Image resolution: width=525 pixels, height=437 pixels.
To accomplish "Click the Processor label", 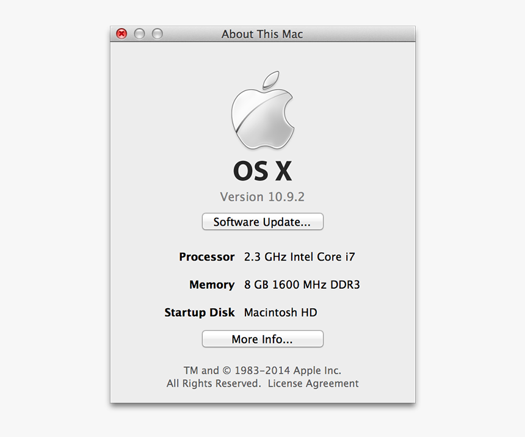I will point(206,257).
